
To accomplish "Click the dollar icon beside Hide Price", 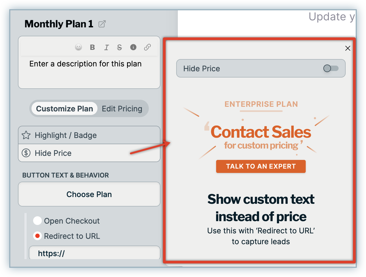I will pyautogui.click(x=26, y=153).
